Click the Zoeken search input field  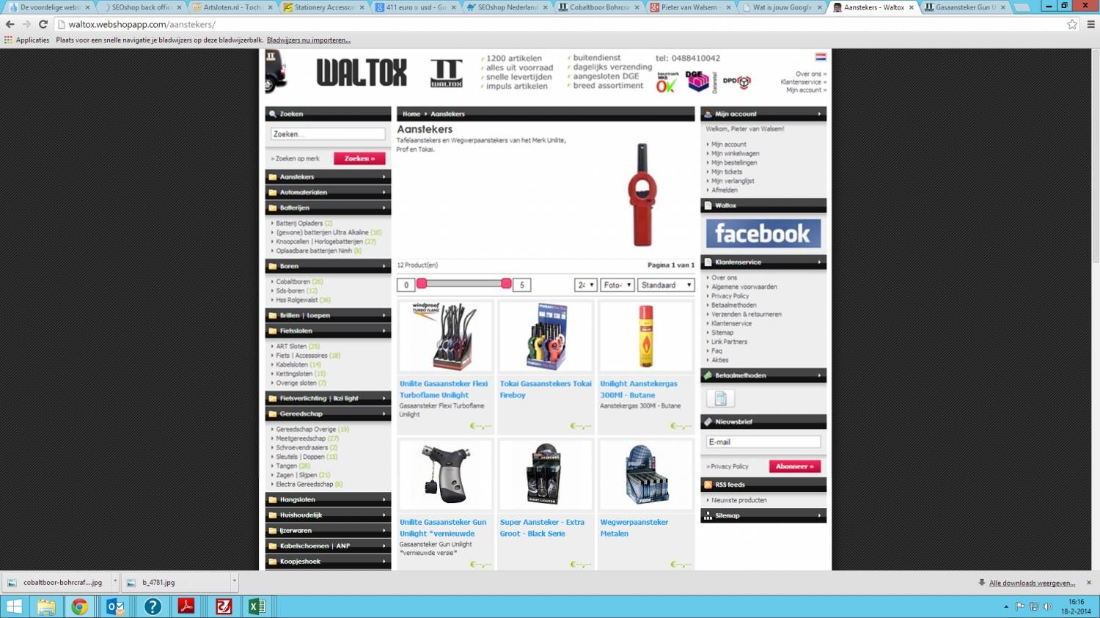click(328, 134)
